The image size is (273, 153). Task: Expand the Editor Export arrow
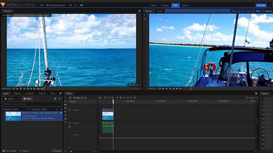258,98
